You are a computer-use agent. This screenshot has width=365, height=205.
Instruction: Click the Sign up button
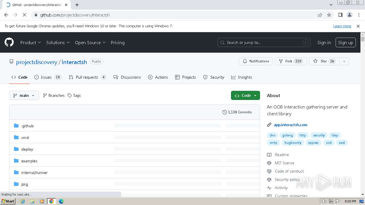[x=346, y=42]
